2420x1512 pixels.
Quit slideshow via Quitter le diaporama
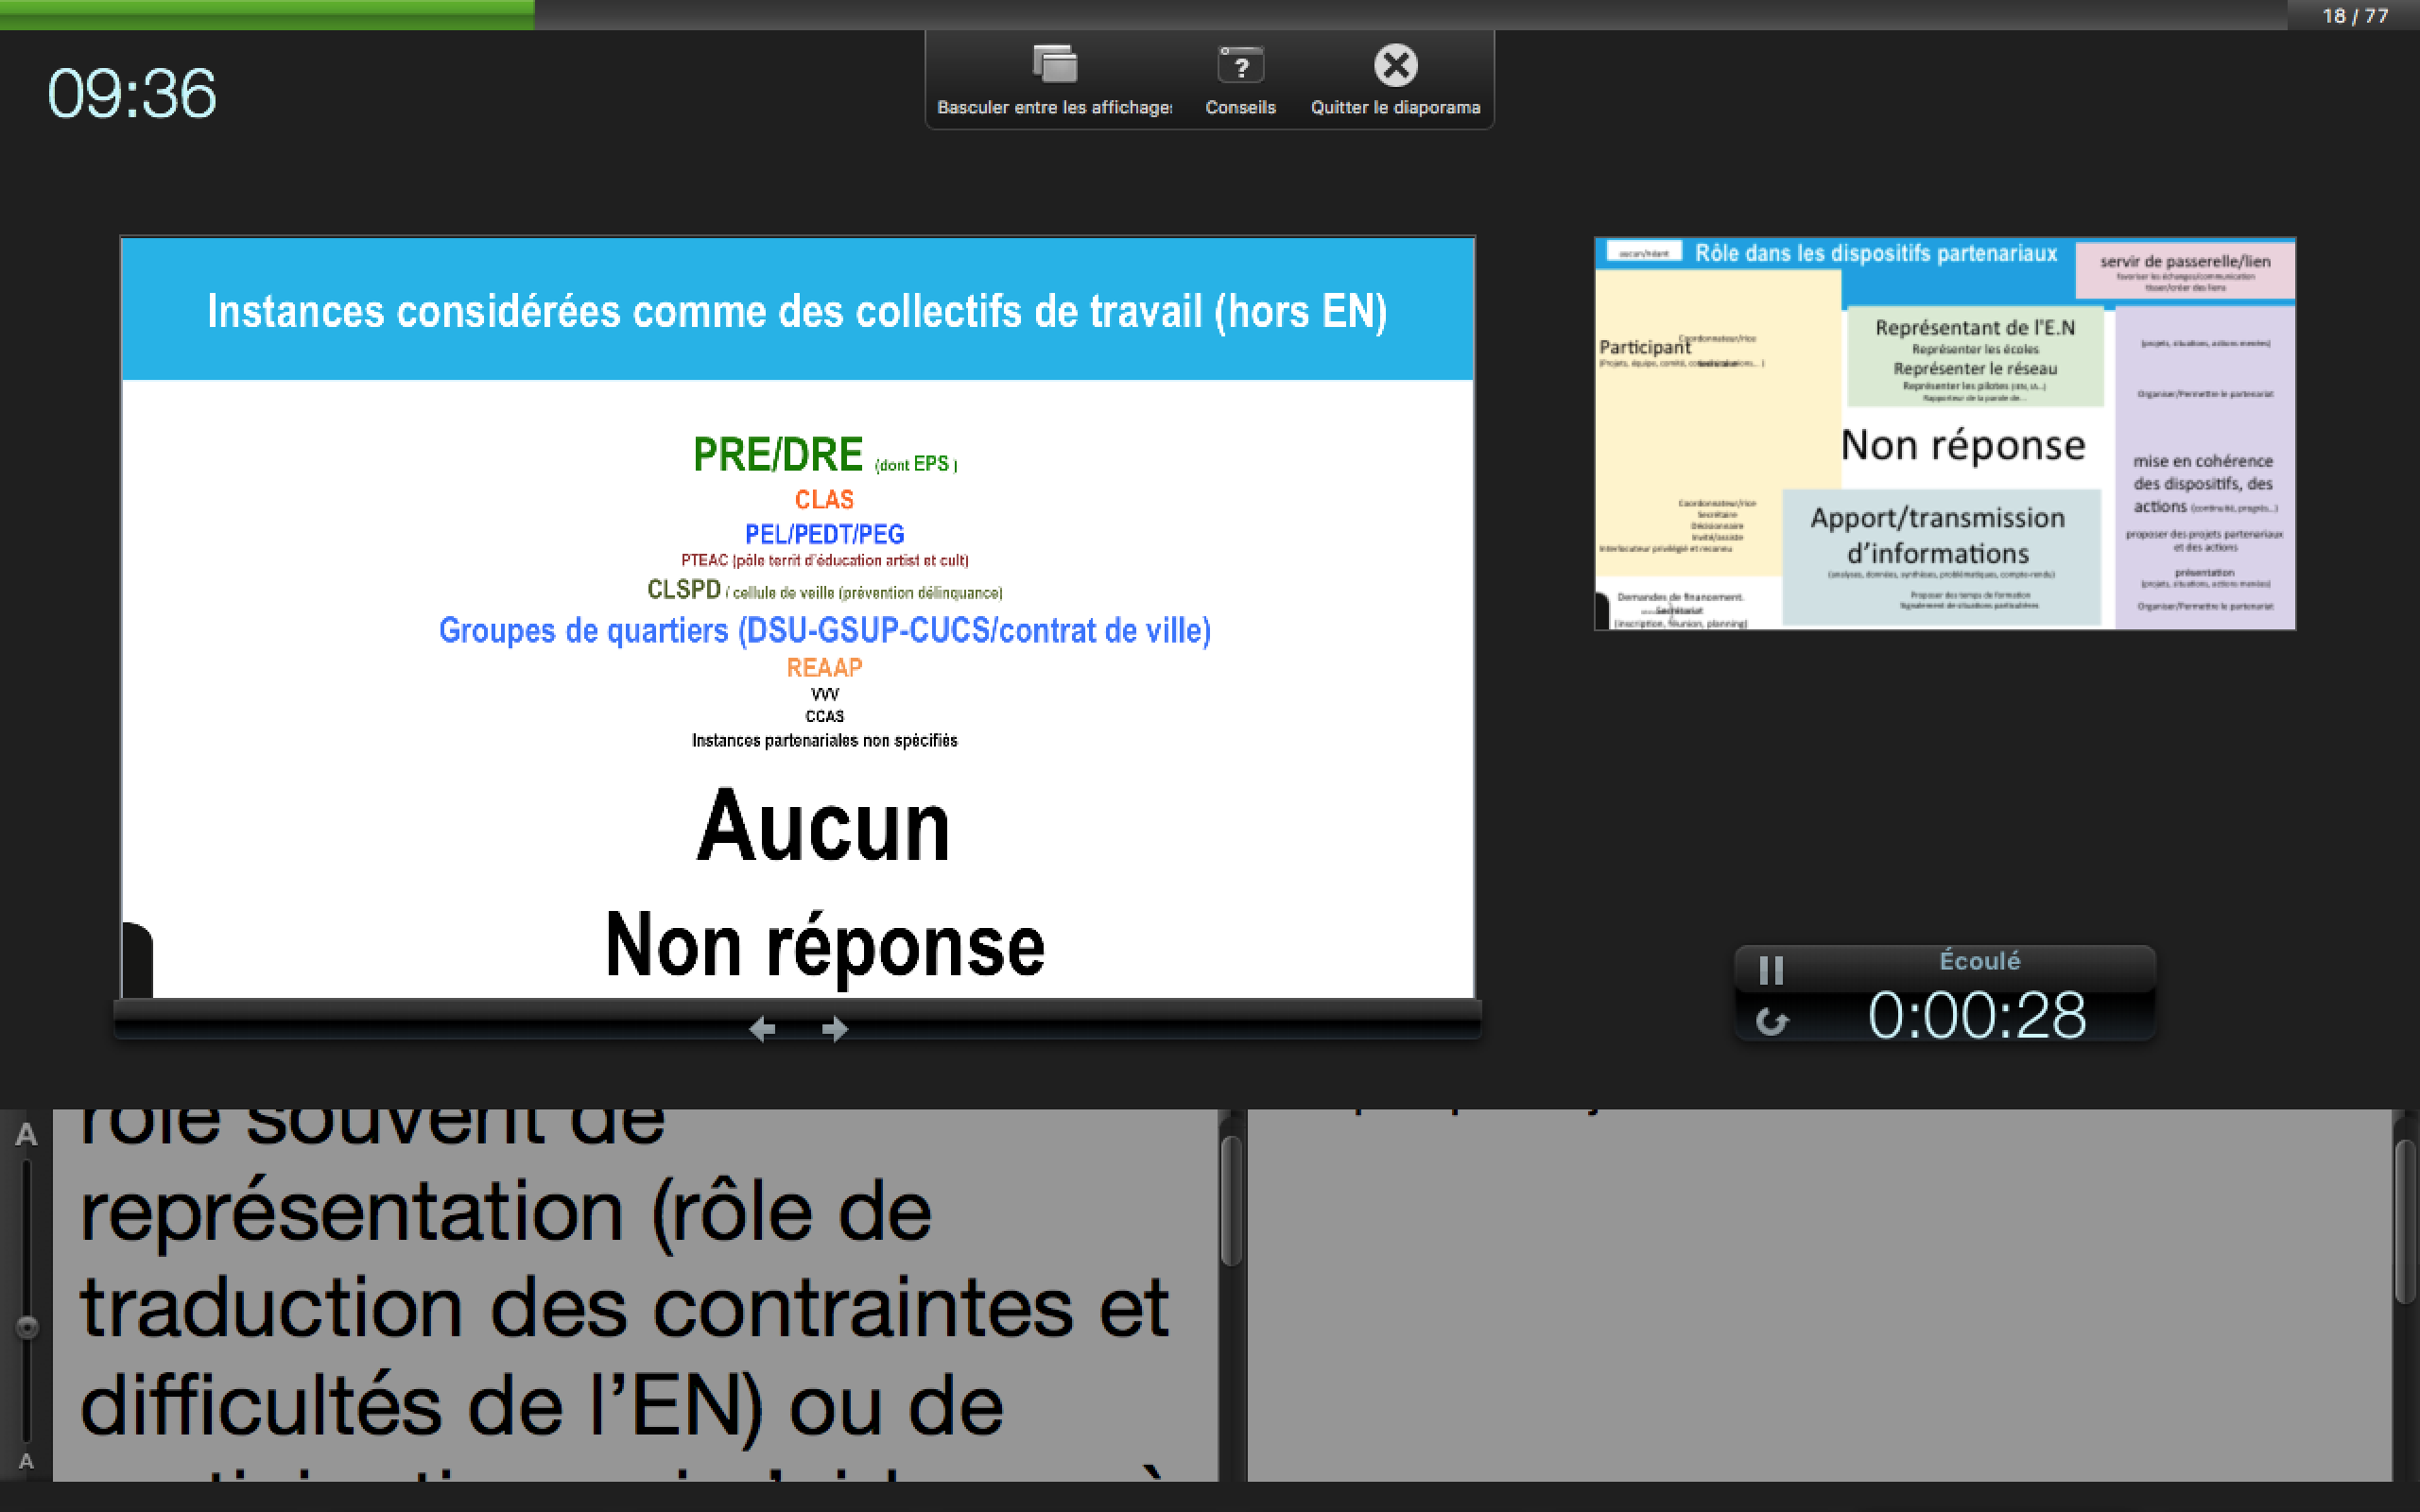(1395, 66)
